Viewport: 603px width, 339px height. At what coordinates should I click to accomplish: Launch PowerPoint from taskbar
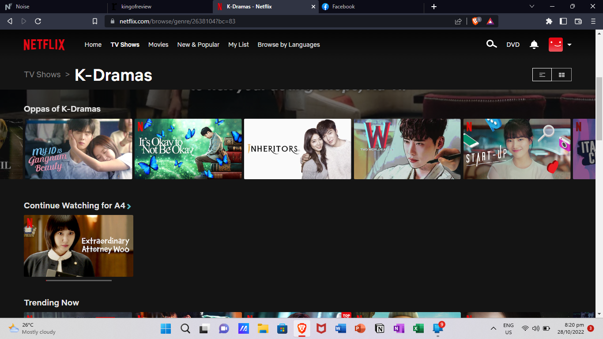coord(360,328)
